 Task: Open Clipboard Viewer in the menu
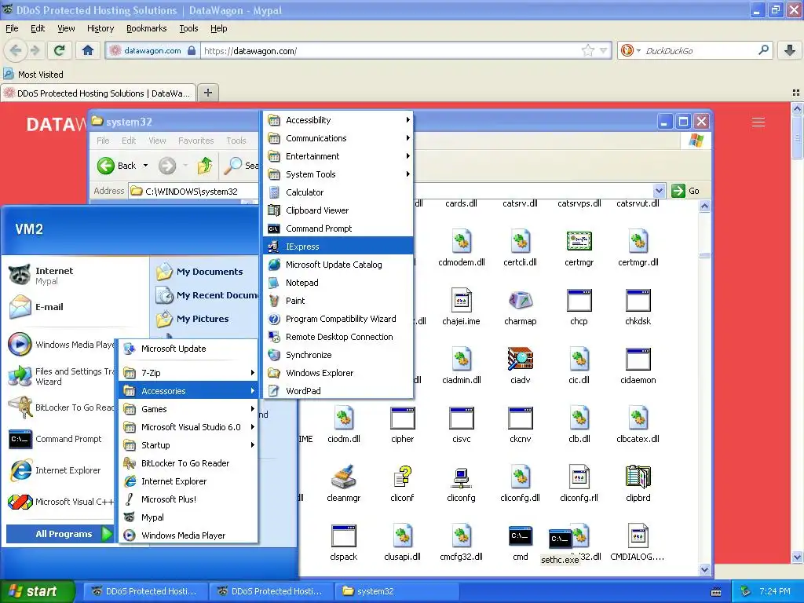pyautogui.click(x=338, y=210)
